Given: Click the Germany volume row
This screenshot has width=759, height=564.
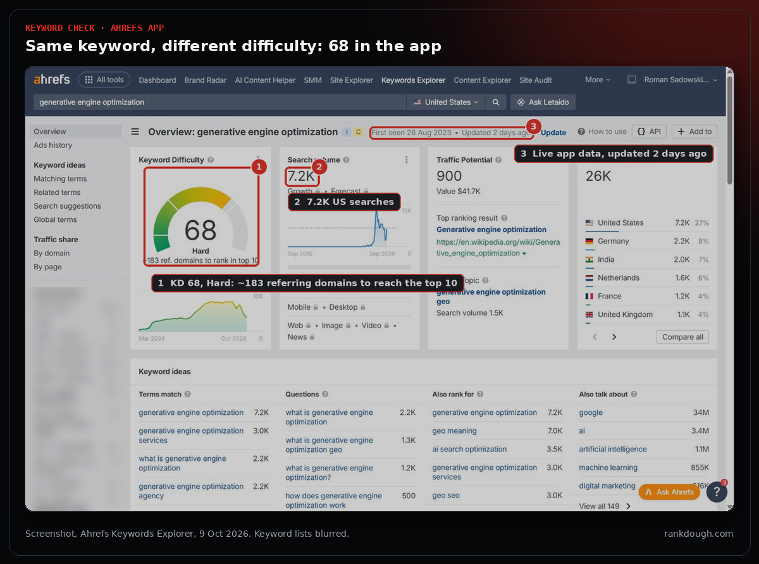Looking at the screenshot, I should (x=647, y=241).
